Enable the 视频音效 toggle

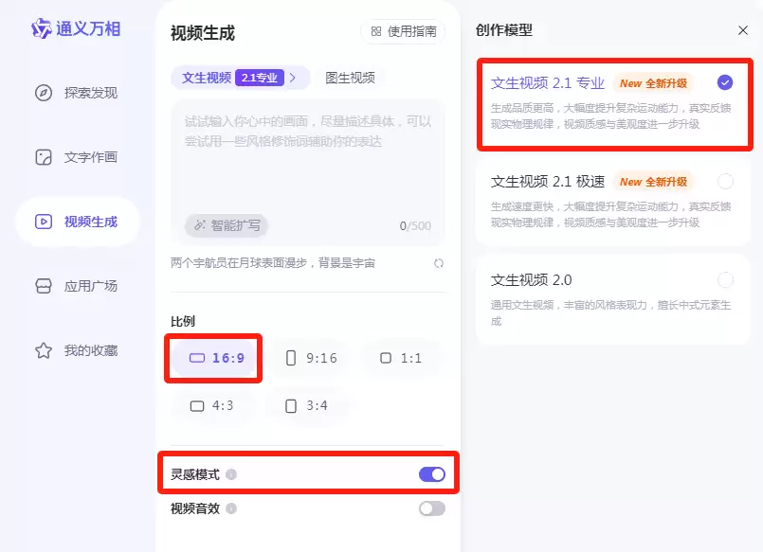coord(431,508)
